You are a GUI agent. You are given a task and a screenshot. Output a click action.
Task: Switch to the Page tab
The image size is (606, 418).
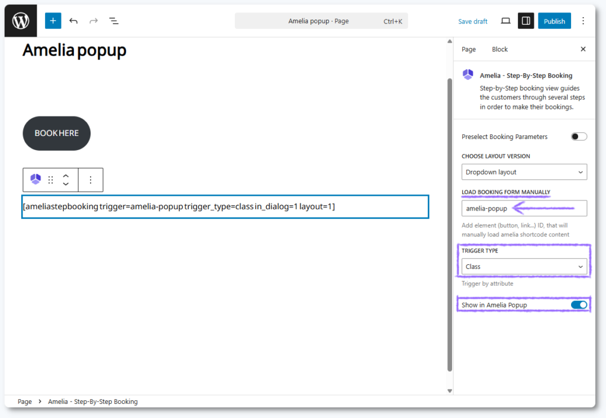click(x=469, y=49)
